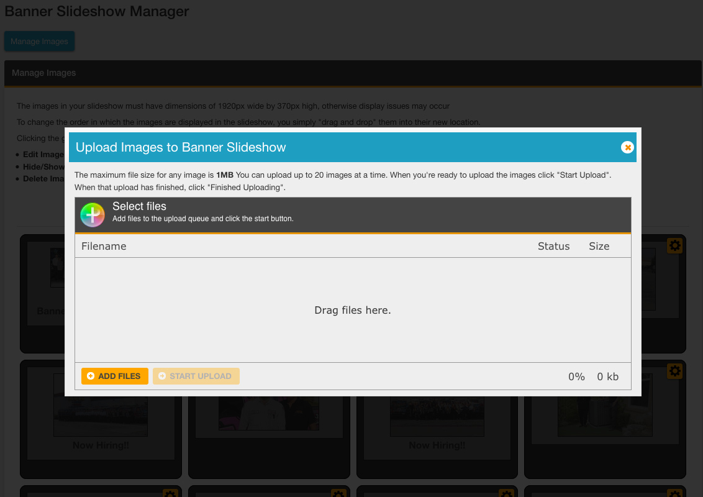The width and height of the screenshot is (703, 497).
Task: Click the Size column header
Action: (x=599, y=246)
